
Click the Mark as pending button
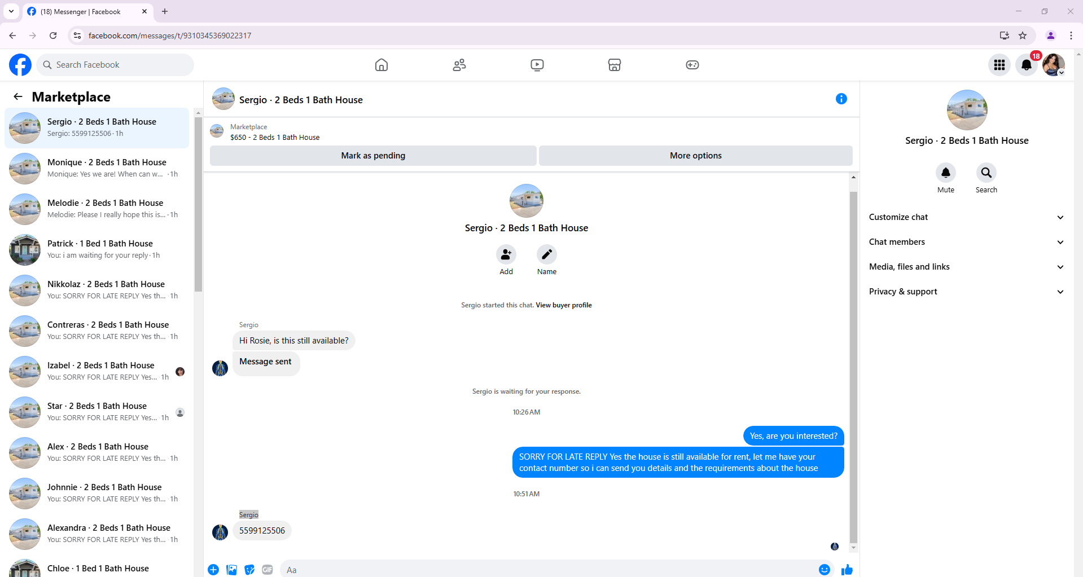pyautogui.click(x=373, y=156)
